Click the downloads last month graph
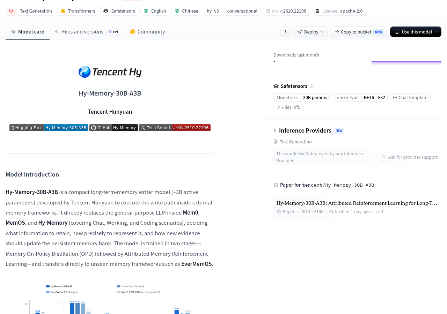The height and width of the screenshot is (314, 447). point(406,63)
